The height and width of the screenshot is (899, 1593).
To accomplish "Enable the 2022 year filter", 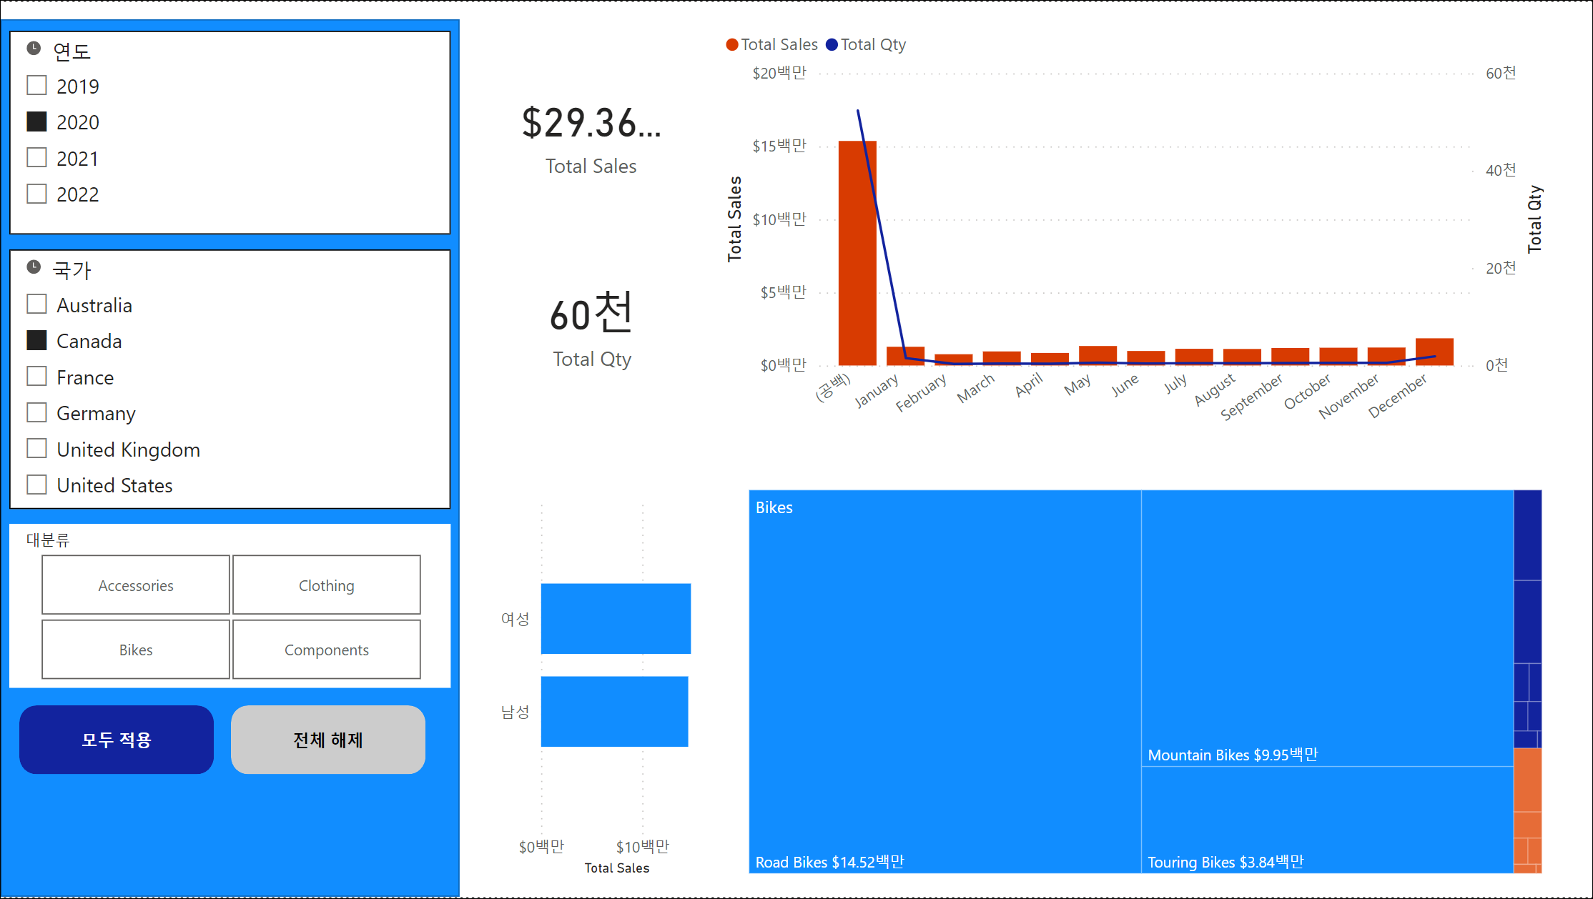I will 36,194.
